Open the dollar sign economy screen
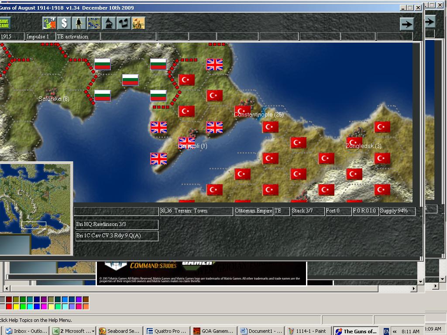The height and width of the screenshot is (335, 447). [65, 24]
